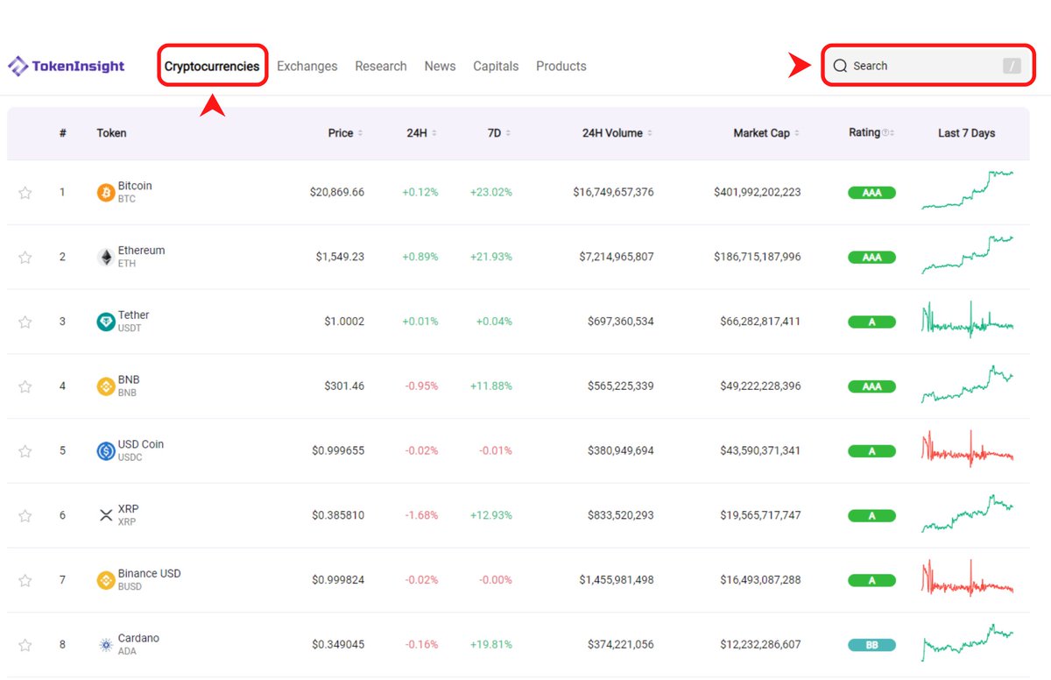The image size is (1051, 680).
Task: Sort table by Price column
Action: click(345, 133)
